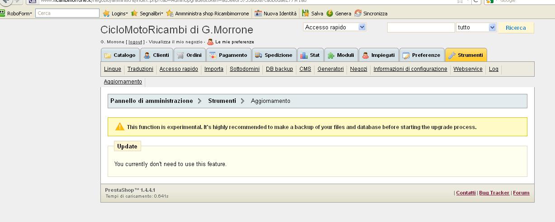Click Pannello di amministrazione breadcrumb
Image resolution: width=555 pixels, height=222 pixels.
(152, 101)
